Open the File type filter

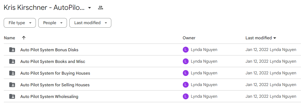(20, 23)
